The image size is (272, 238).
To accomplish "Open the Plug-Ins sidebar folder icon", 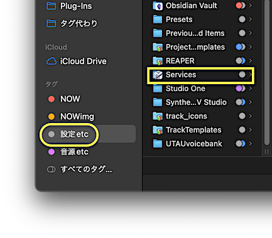I will (x=51, y=6).
